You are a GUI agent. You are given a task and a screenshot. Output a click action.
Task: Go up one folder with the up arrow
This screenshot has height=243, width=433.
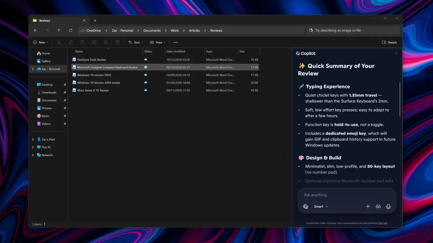pos(59,31)
